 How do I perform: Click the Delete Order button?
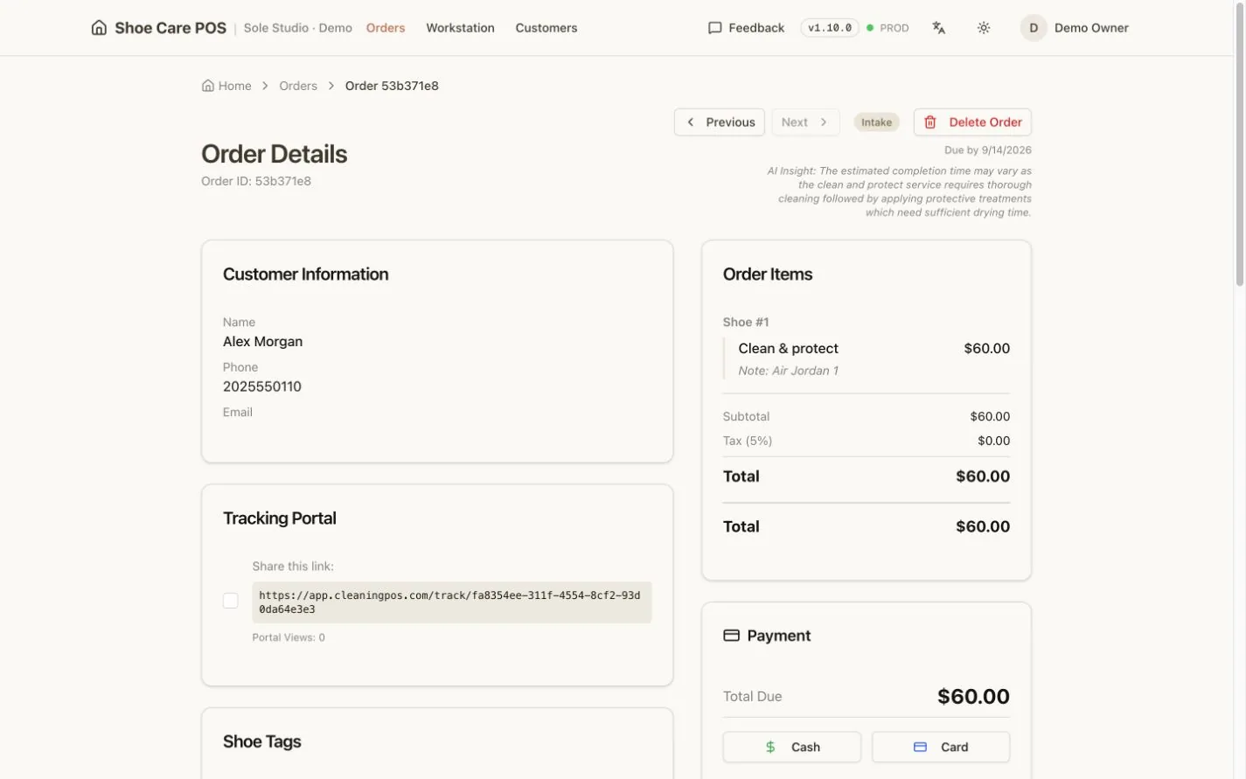[x=972, y=122]
